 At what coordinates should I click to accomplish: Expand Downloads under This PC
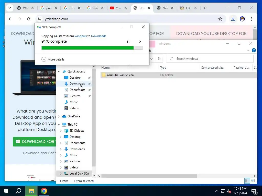pyautogui.click(x=61, y=149)
